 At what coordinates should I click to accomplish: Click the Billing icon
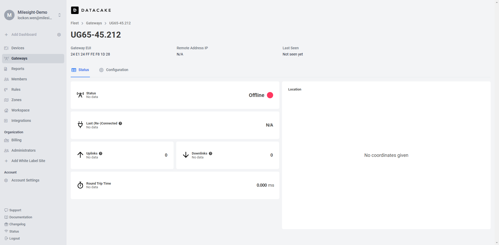click(x=6, y=140)
